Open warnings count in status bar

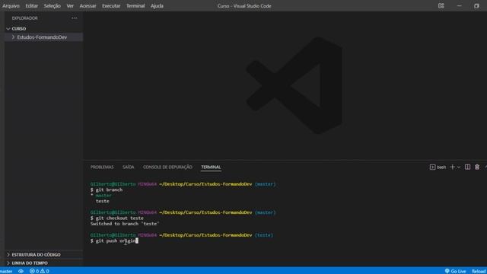click(44, 271)
